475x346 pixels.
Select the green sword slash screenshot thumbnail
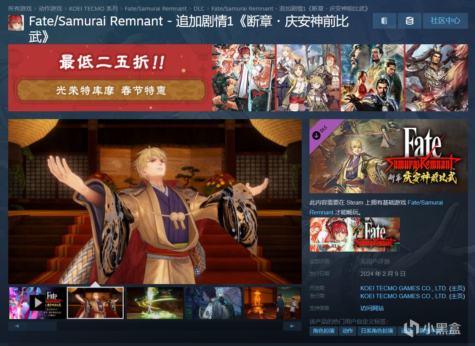(x=155, y=303)
